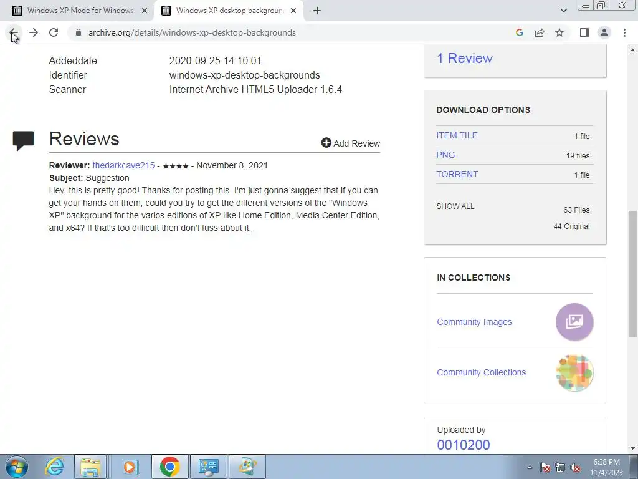Click the padlock site info icon
Screen dimensions: 638x479
click(x=79, y=32)
